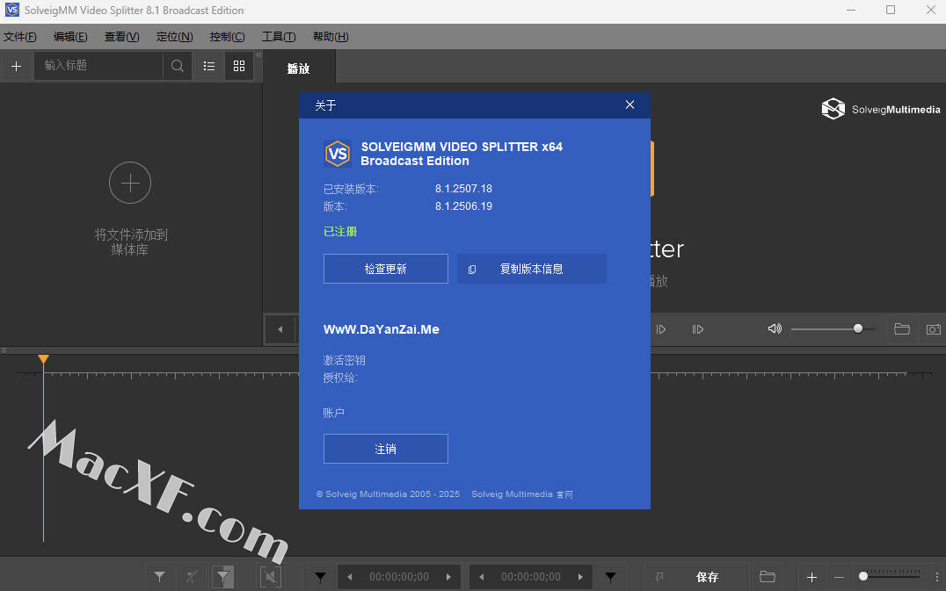Focus the 输入标题 search field

pyautogui.click(x=98, y=66)
